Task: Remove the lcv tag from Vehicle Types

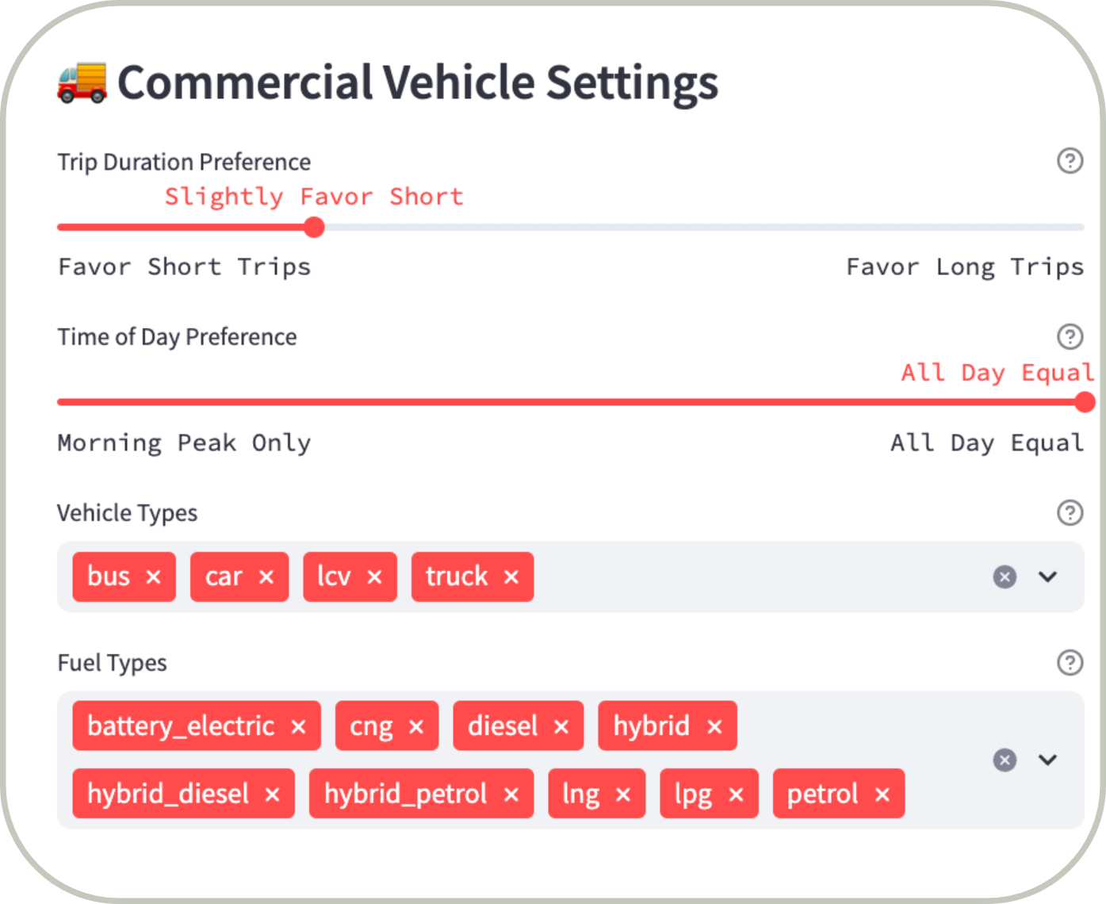Action: click(374, 576)
